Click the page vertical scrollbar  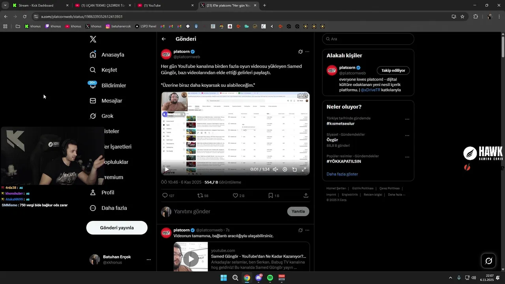click(x=503, y=47)
